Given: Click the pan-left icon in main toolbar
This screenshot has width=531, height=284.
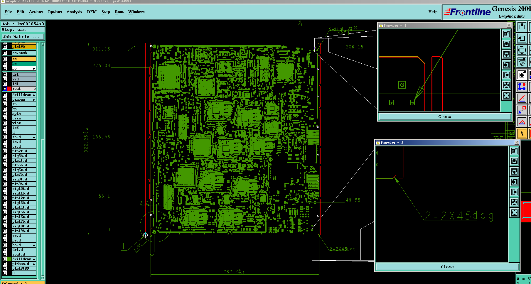Looking at the screenshot, I should [x=522, y=38].
